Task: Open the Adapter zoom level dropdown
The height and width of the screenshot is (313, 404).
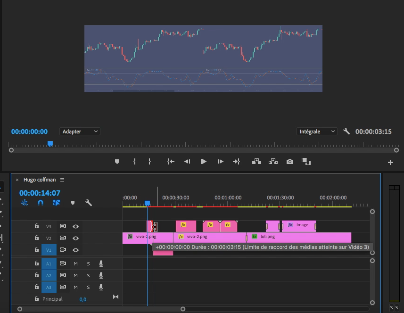Action: [80, 132]
